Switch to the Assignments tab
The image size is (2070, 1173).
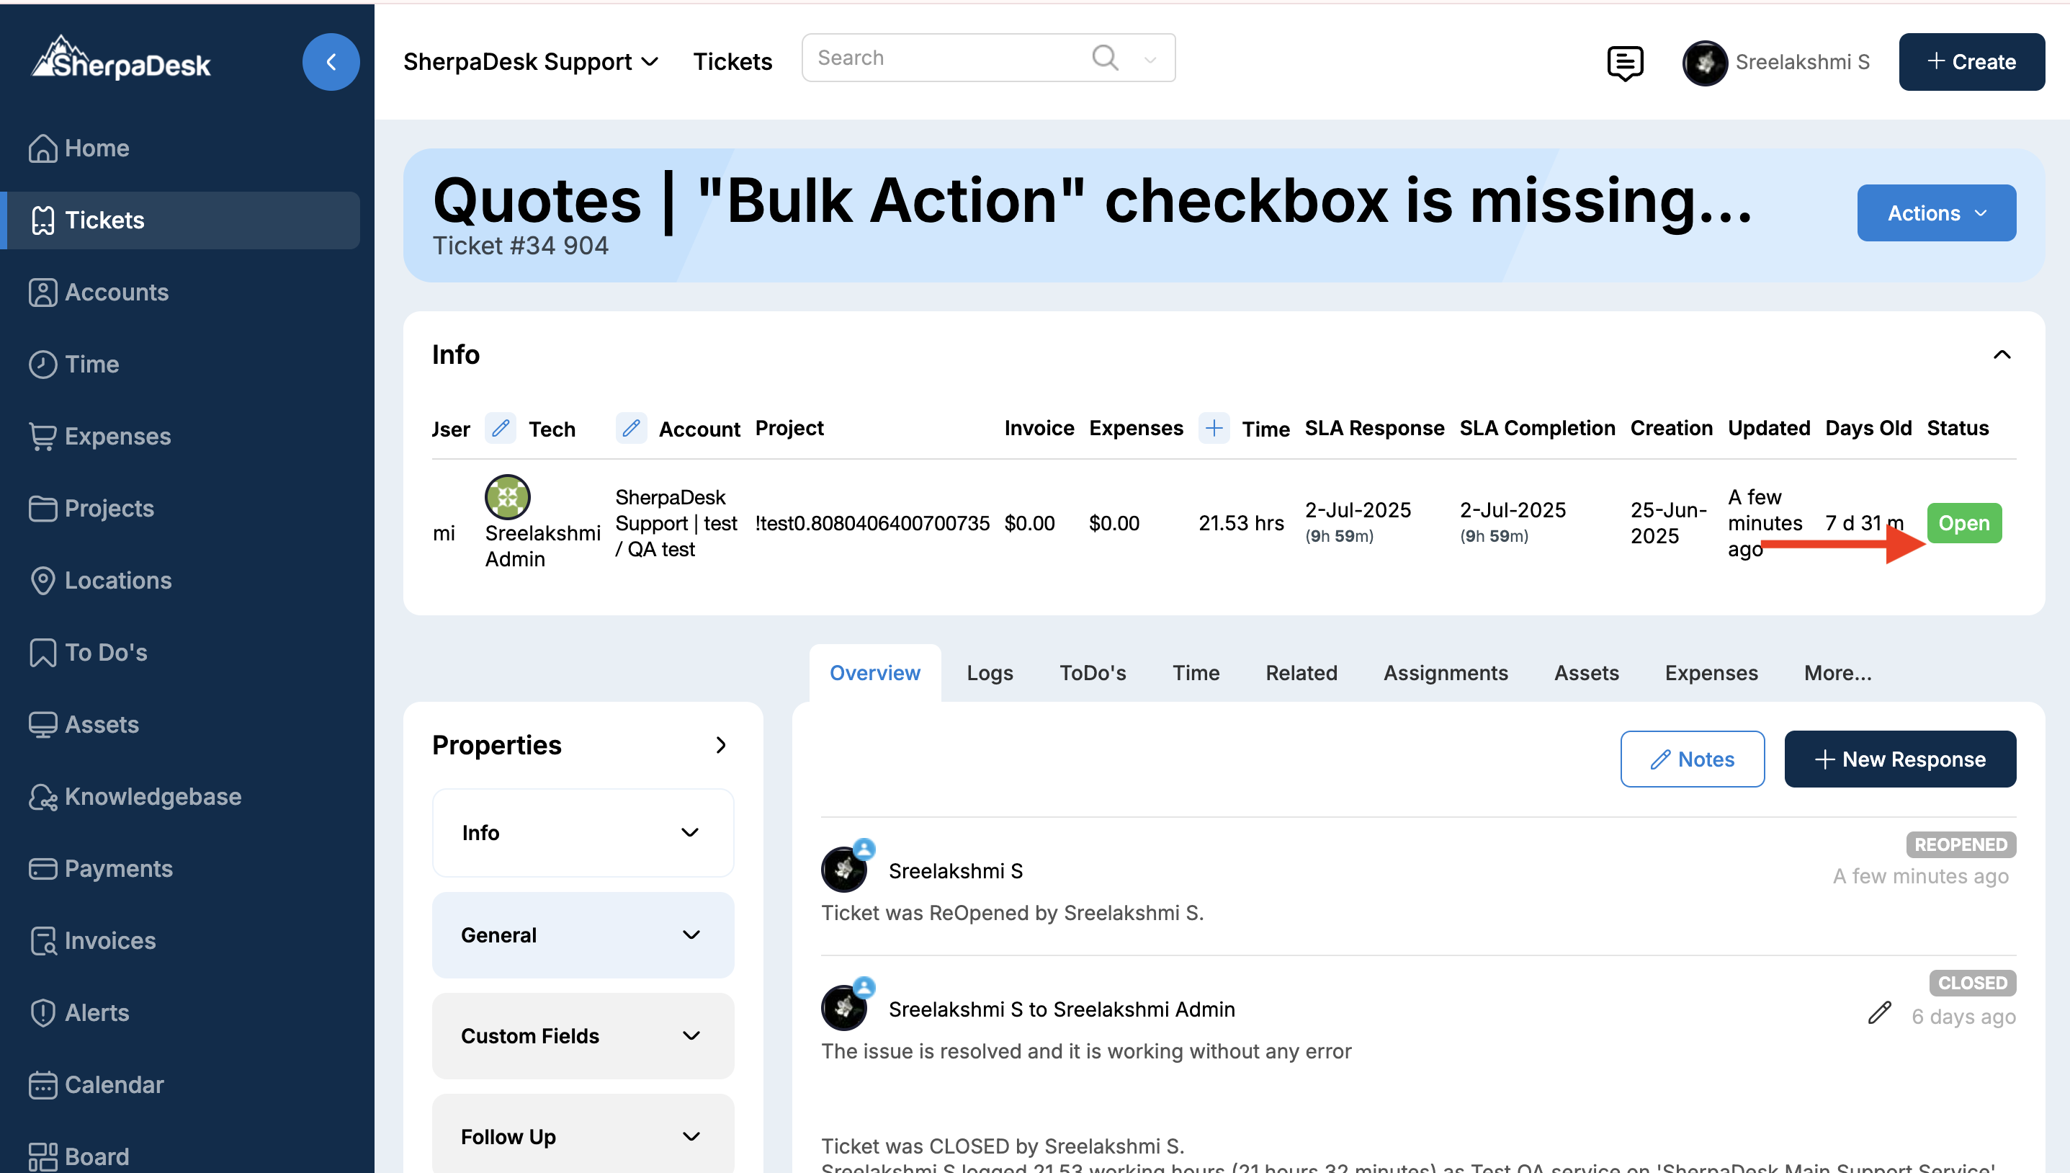[x=1444, y=672]
